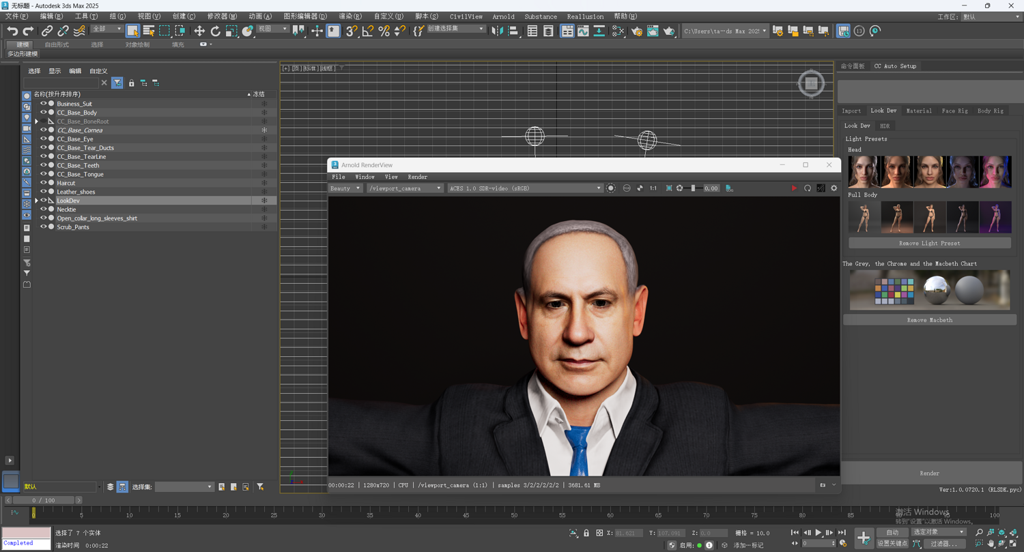Open the Render menu in Arnold RenderView
Viewport: 1024px width, 552px height.
click(x=417, y=177)
